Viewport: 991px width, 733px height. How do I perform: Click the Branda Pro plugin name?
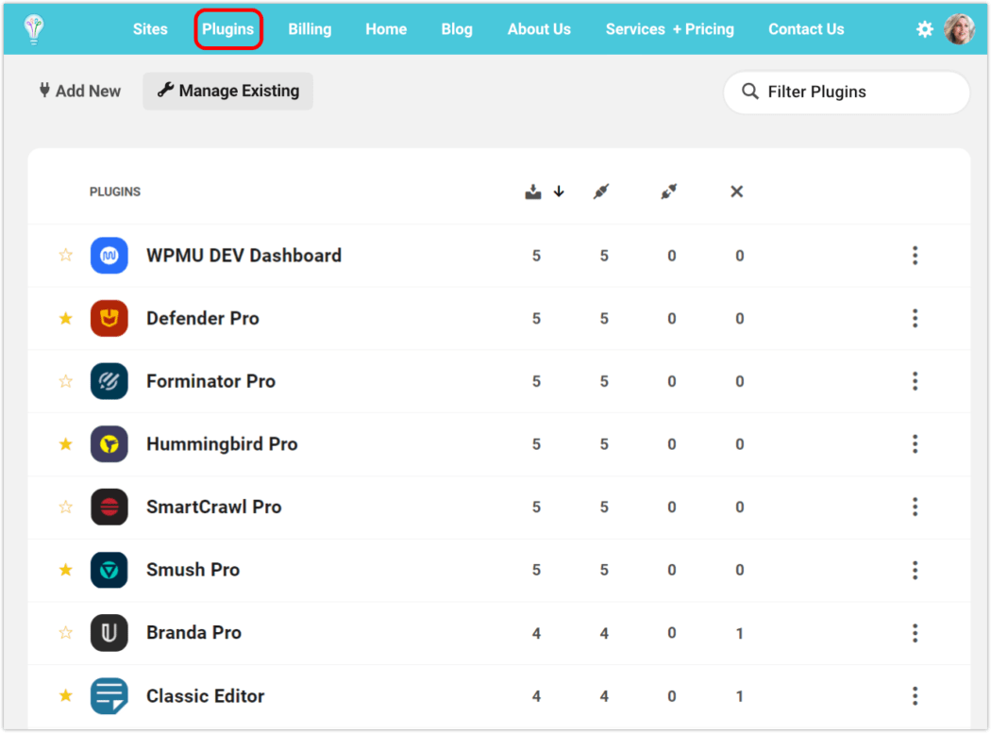coord(194,632)
